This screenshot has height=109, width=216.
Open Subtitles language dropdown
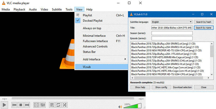click(x=172, y=22)
